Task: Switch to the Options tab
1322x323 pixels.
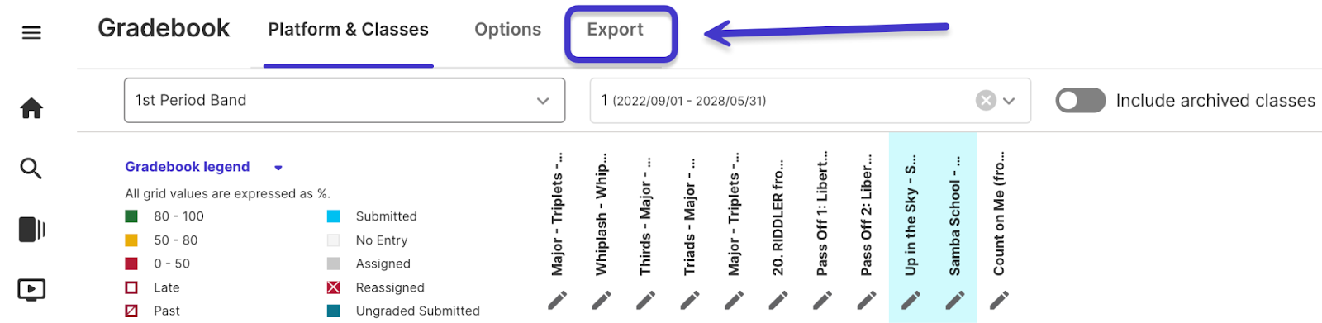Action: tap(507, 30)
